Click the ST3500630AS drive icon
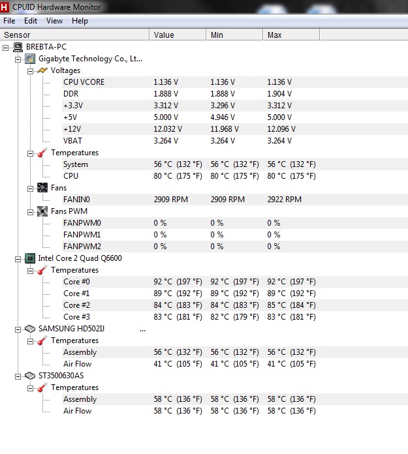 [30, 376]
